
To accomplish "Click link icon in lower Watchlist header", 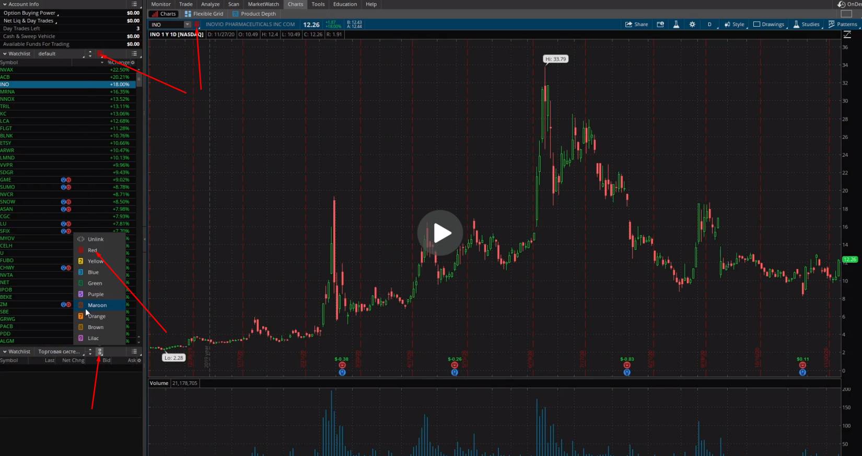I will [100, 352].
